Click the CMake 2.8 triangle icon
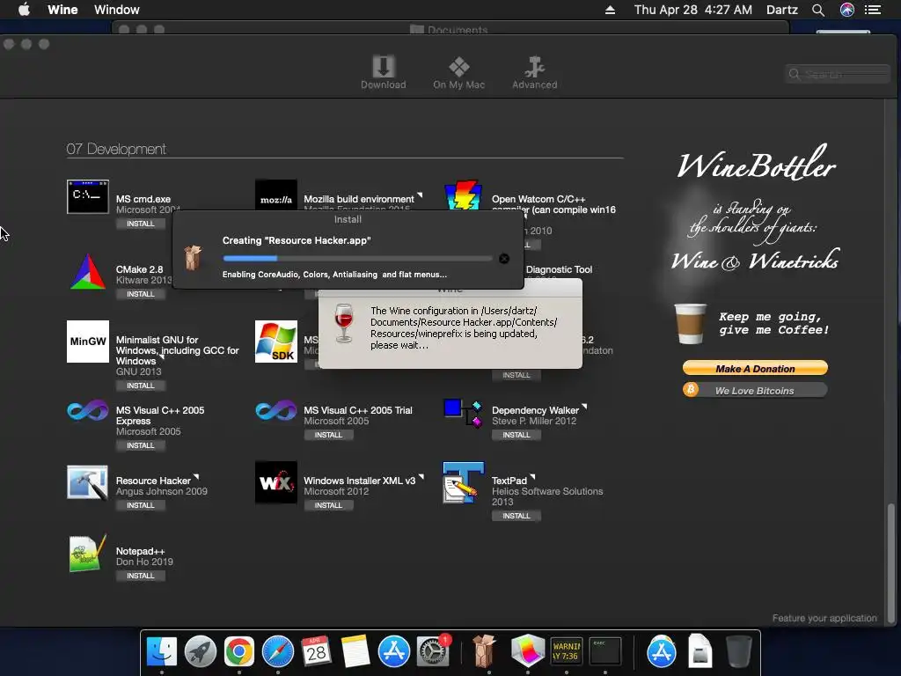This screenshot has height=676, width=901. 87,271
